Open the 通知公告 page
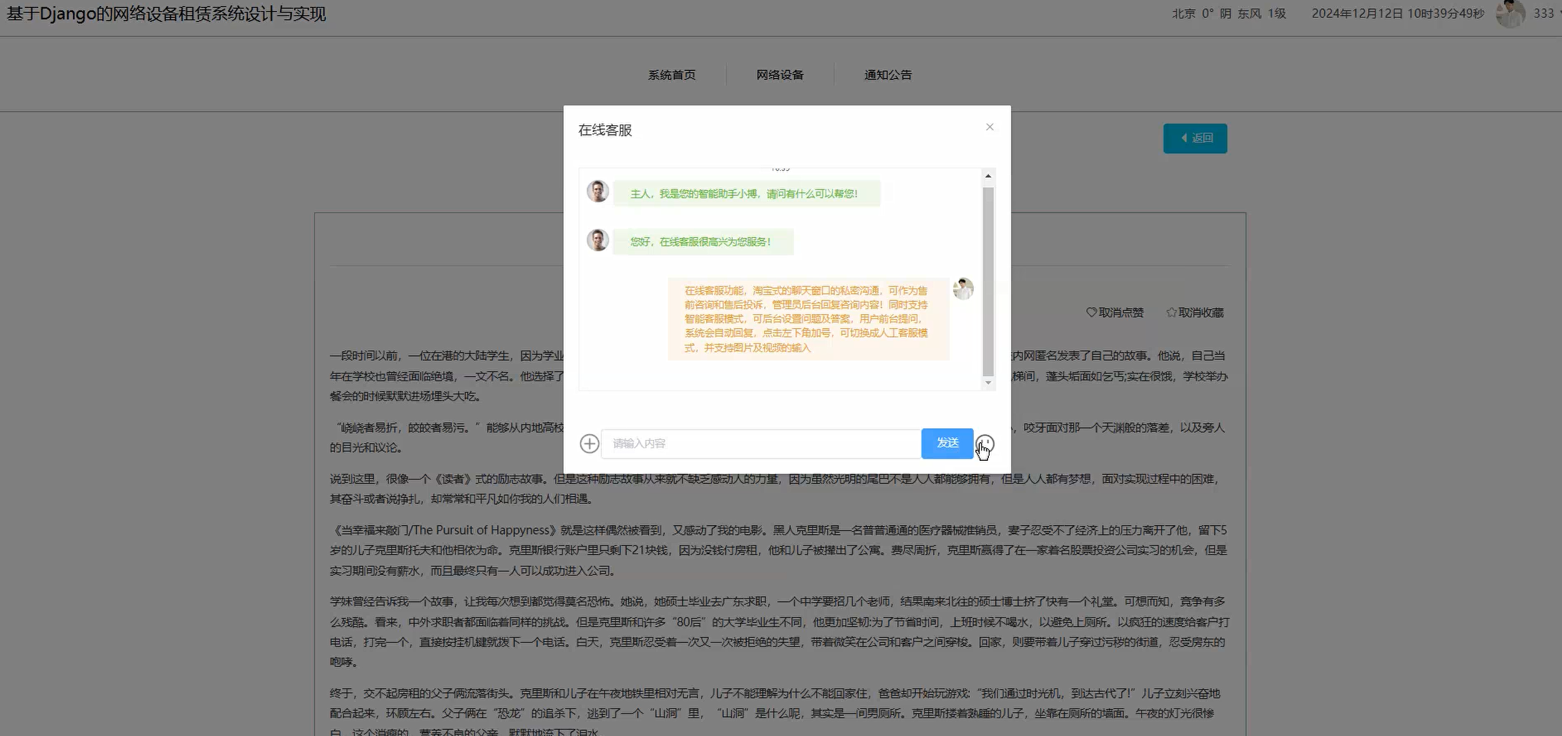This screenshot has height=736, width=1562. click(887, 75)
